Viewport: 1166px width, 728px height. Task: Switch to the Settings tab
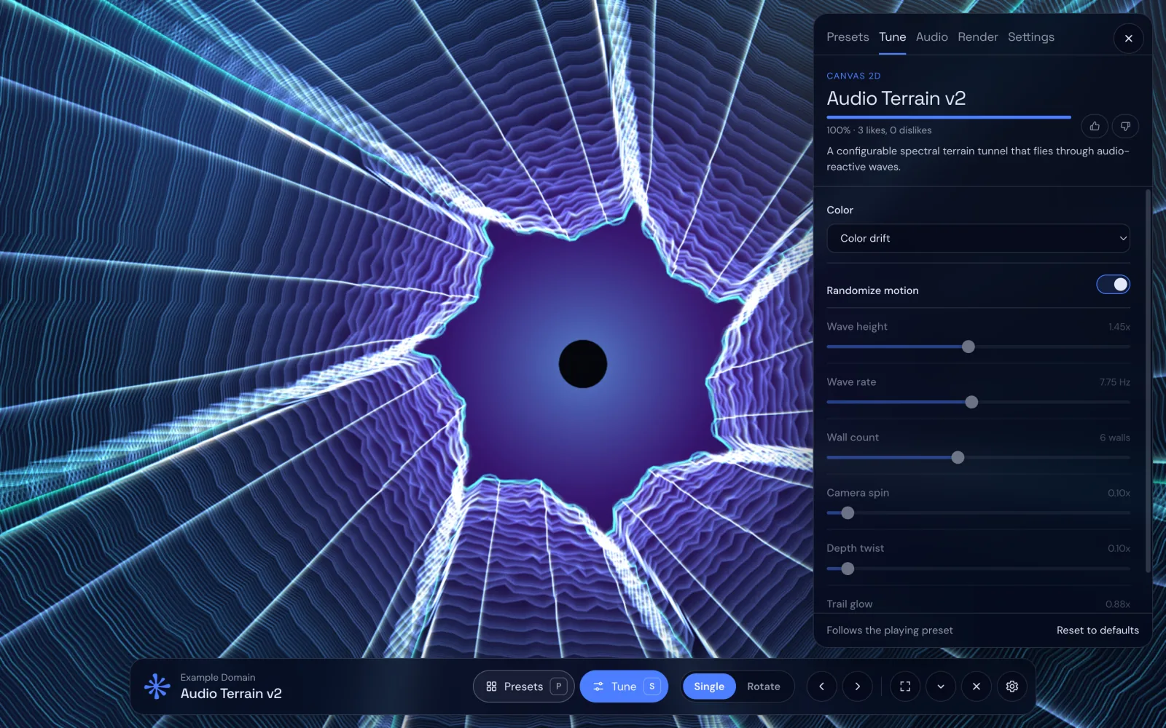coord(1030,36)
